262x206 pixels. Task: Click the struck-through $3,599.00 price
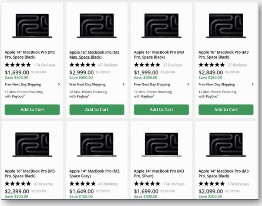point(103,72)
